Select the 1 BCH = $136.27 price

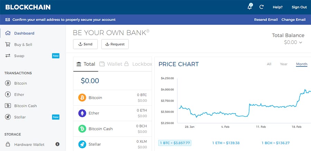pos(275,143)
